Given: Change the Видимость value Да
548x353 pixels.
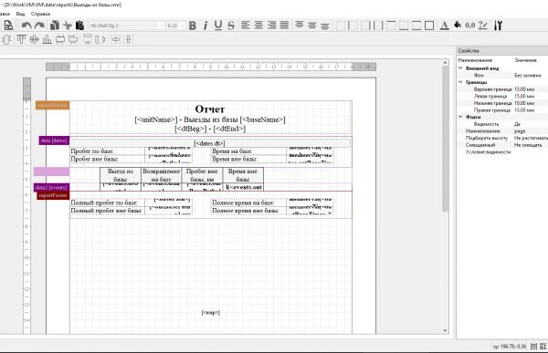Looking at the screenshot, I should [517, 124].
